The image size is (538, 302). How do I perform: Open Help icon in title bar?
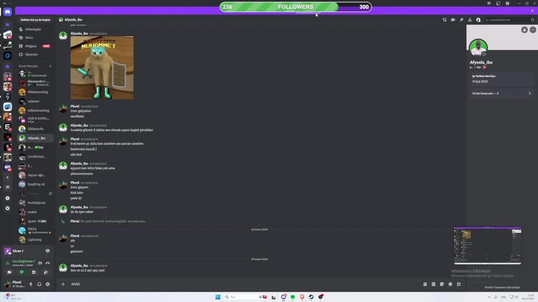click(508, 3)
